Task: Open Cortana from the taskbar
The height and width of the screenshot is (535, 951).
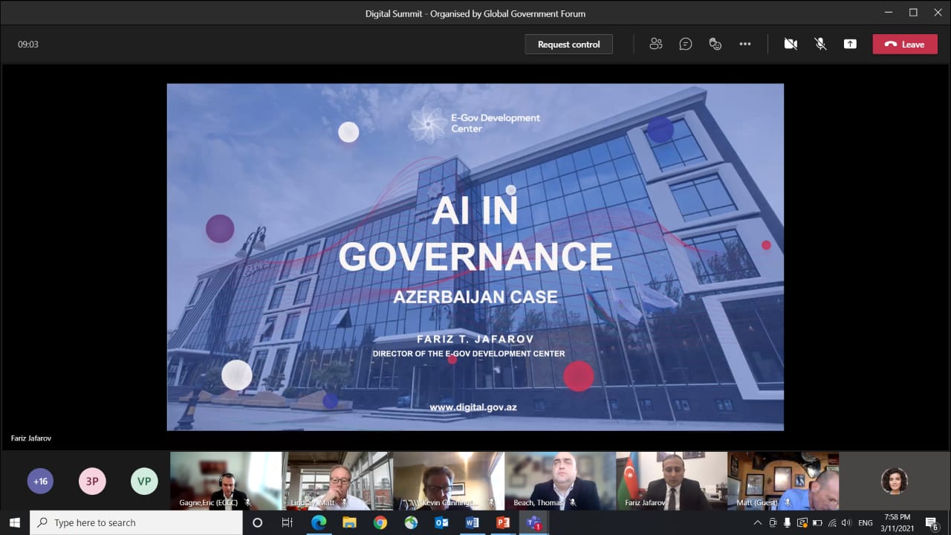Action: [258, 522]
